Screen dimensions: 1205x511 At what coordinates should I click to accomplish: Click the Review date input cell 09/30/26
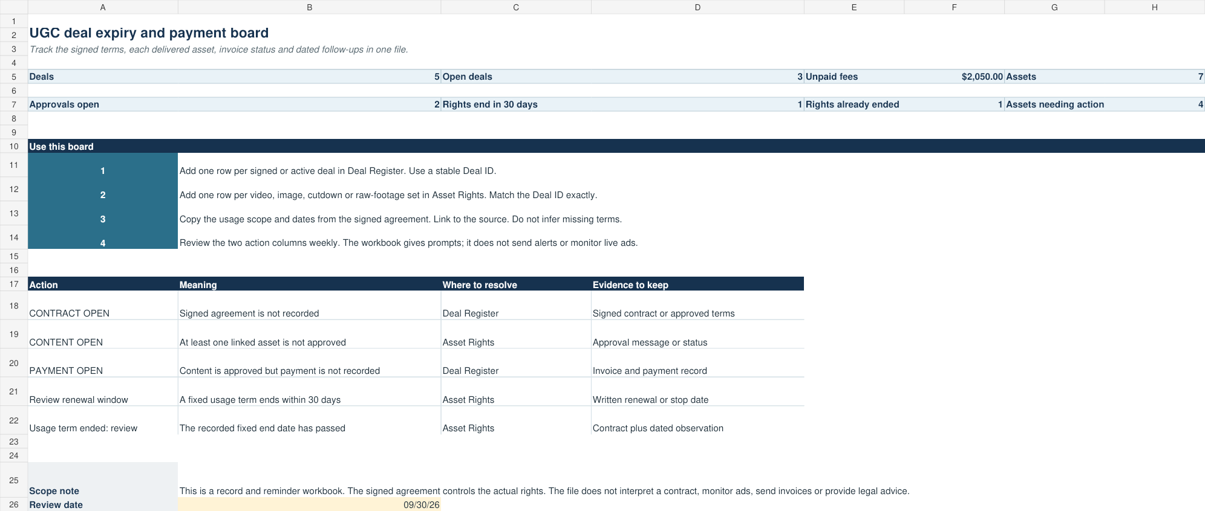[309, 504]
